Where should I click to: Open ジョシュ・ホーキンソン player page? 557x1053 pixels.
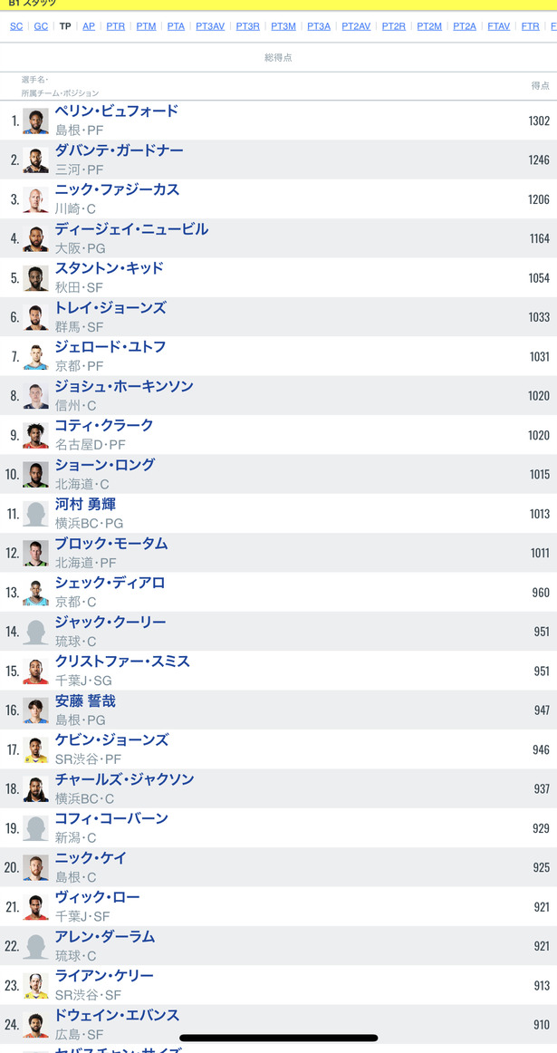124,386
